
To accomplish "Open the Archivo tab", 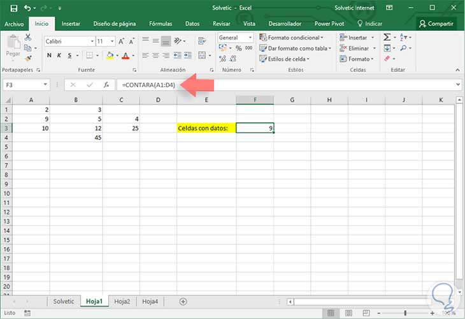I will [x=14, y=24].
